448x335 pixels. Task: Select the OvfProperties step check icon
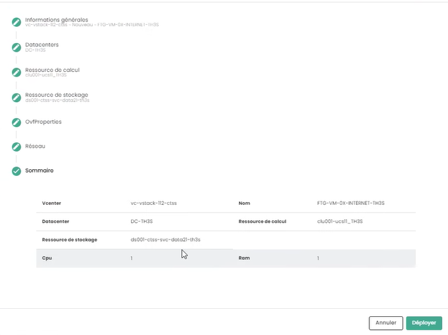tap(16, 122)
